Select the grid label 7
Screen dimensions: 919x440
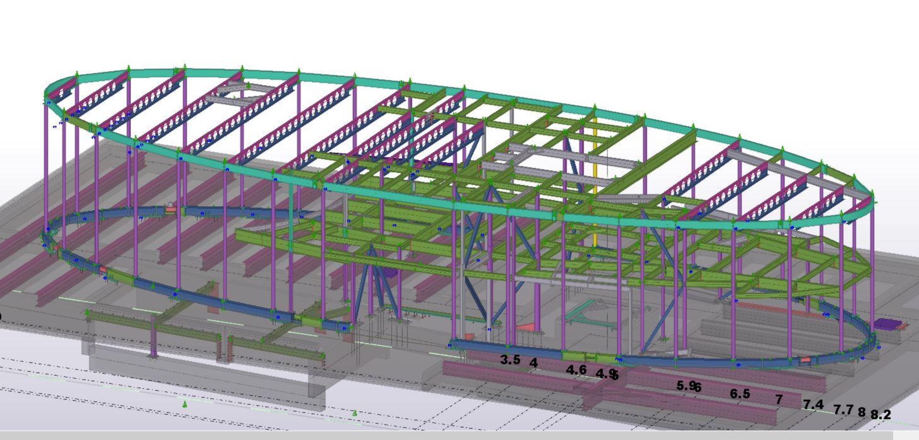[x=779, y=399]
